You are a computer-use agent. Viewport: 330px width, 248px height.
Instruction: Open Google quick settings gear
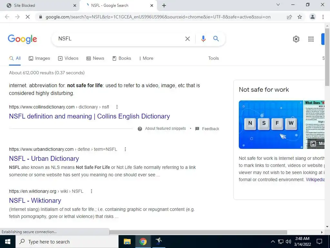coord(296,39)
